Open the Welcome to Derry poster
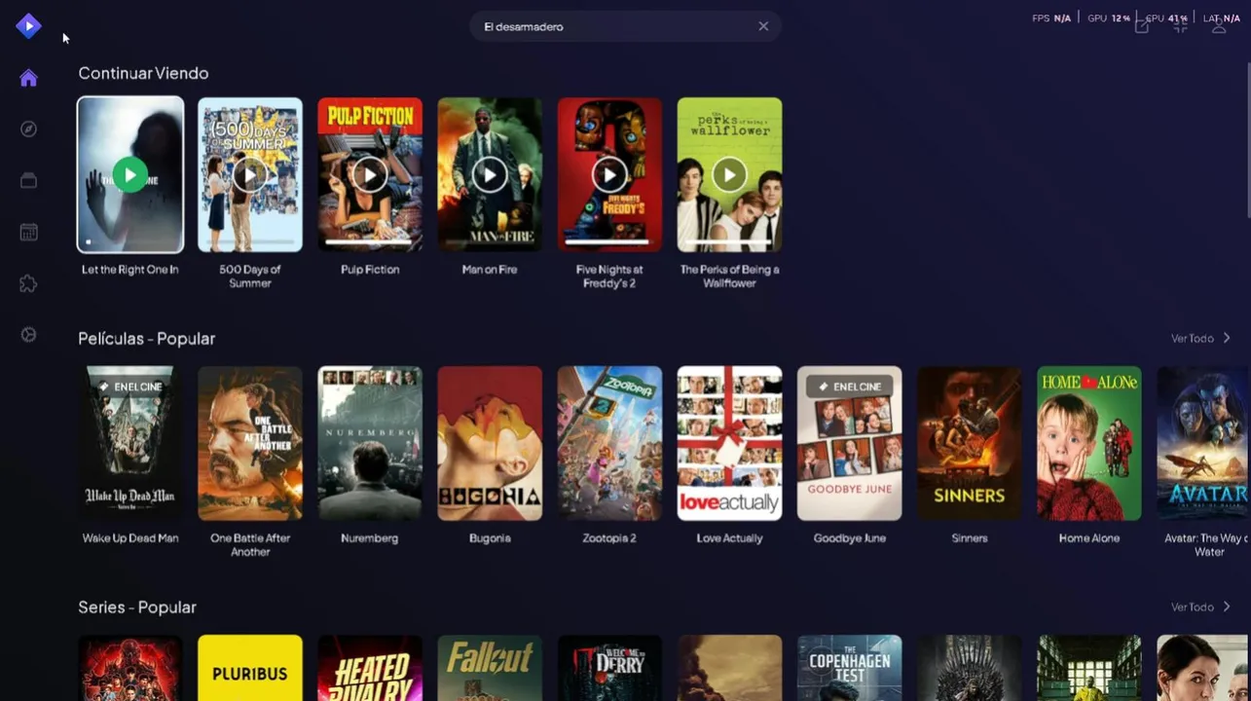The width and height of the screenshot is (1251, 701). pyautogui.click(x=609, y=668)
